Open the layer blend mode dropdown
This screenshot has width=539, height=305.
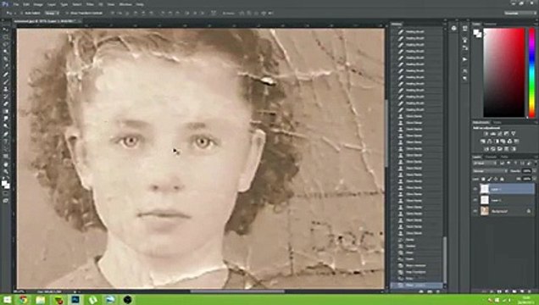tap(491, 170)
